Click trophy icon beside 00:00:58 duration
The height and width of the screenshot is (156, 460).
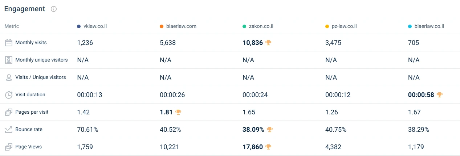click(440, 95)
